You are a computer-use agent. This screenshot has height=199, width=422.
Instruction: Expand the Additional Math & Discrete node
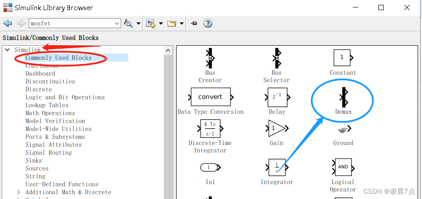(19, 192)
